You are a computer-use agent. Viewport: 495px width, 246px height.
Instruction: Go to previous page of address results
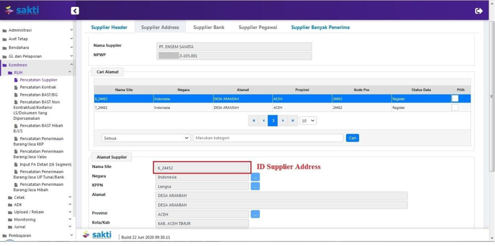tap(263, 121)
